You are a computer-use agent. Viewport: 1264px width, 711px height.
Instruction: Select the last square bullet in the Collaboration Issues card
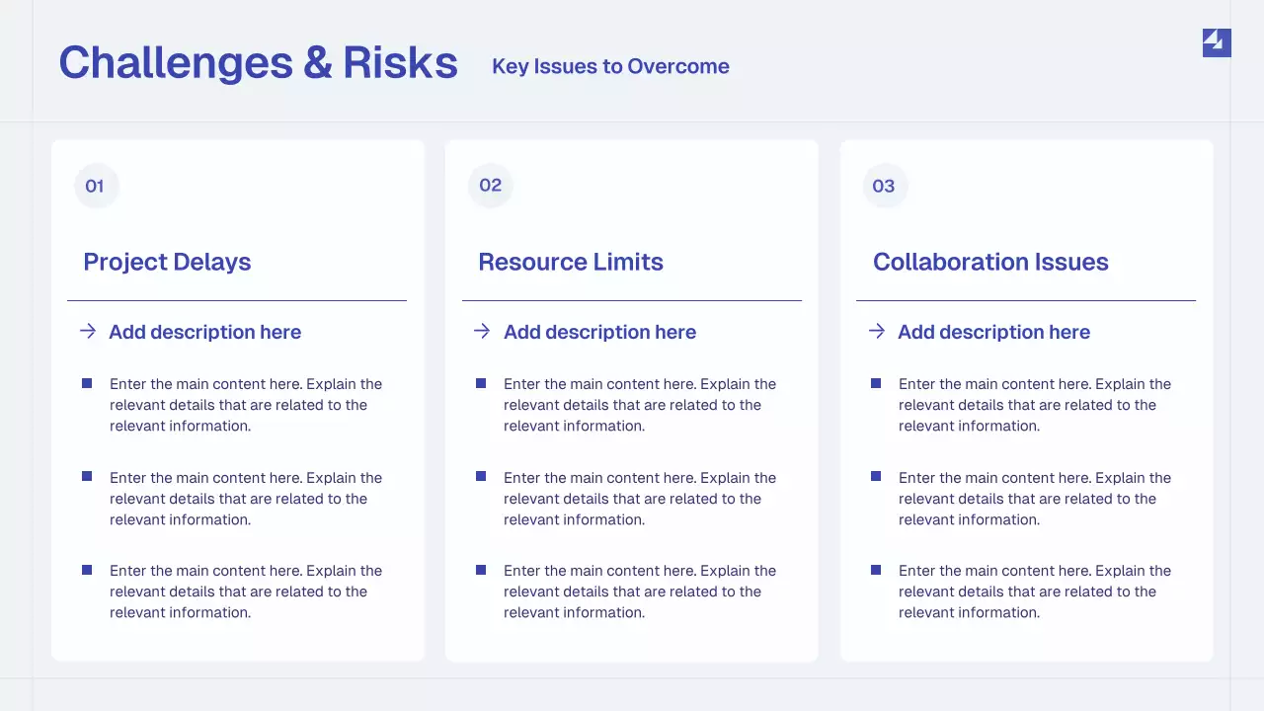pos(876,570)
